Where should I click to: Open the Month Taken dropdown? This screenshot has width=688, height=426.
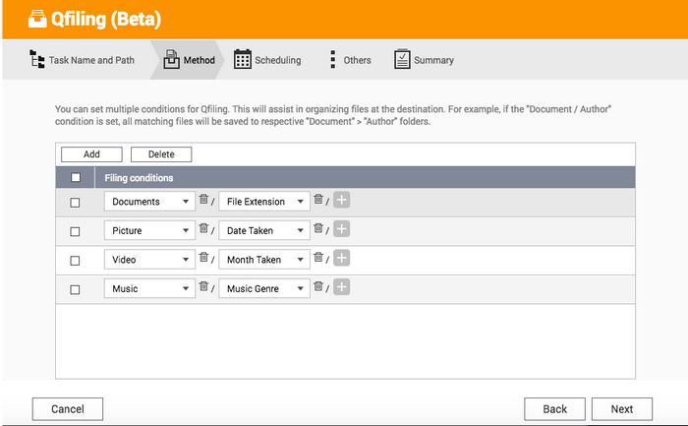coord(264,260)
